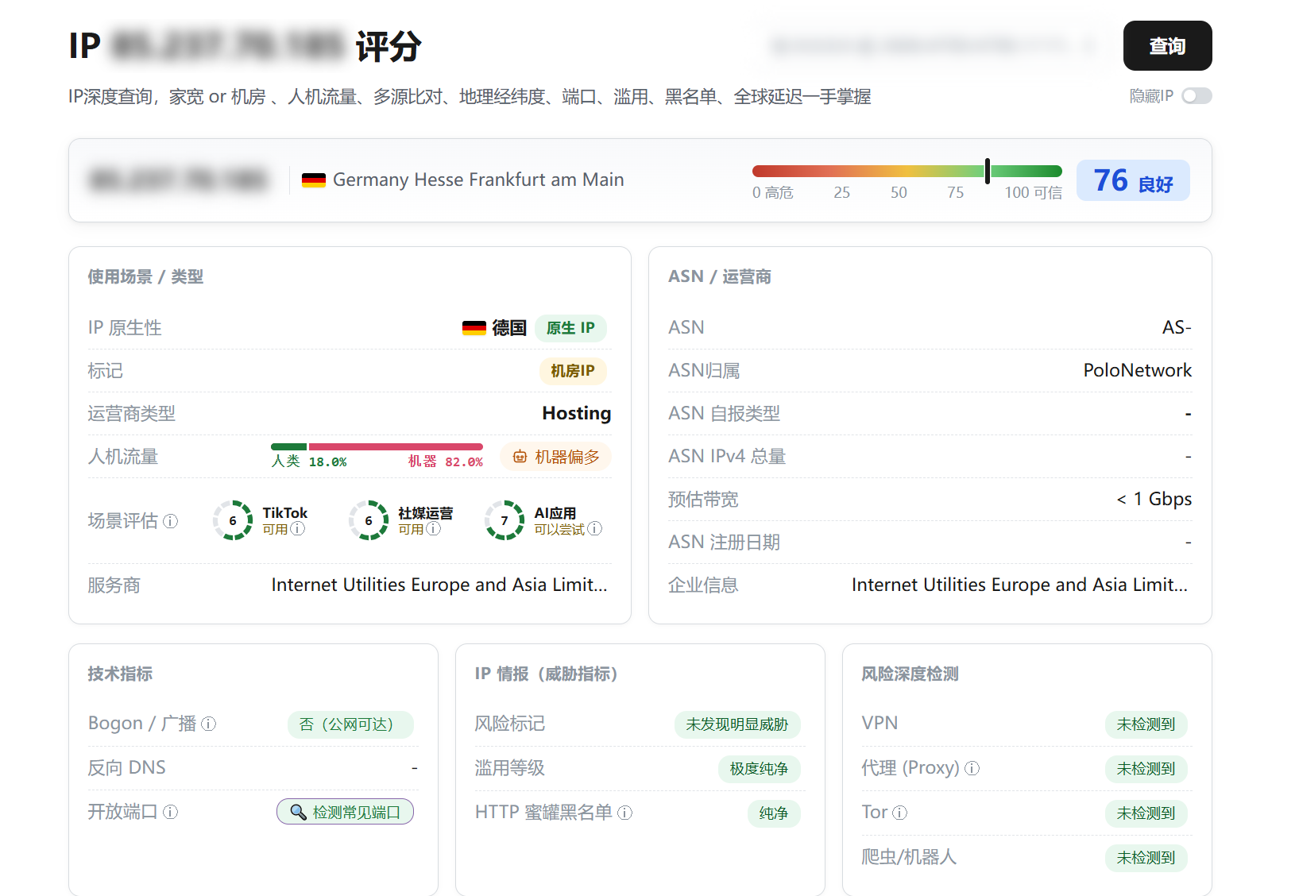Viewport: 1299px width, 896px height.
Task: Click the TikTok score ring showing 6
Action: [x=233, y=520]
